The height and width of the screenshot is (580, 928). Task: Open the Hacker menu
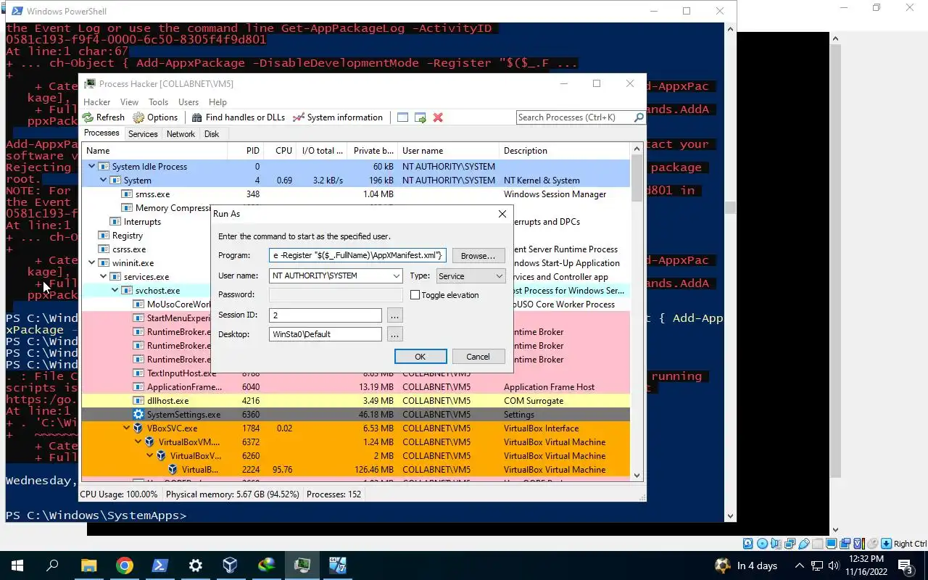[96, 102]
